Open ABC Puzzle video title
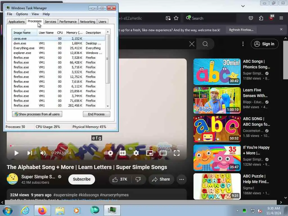This screenshot has width=288, height=216. (x=256, y=179)
